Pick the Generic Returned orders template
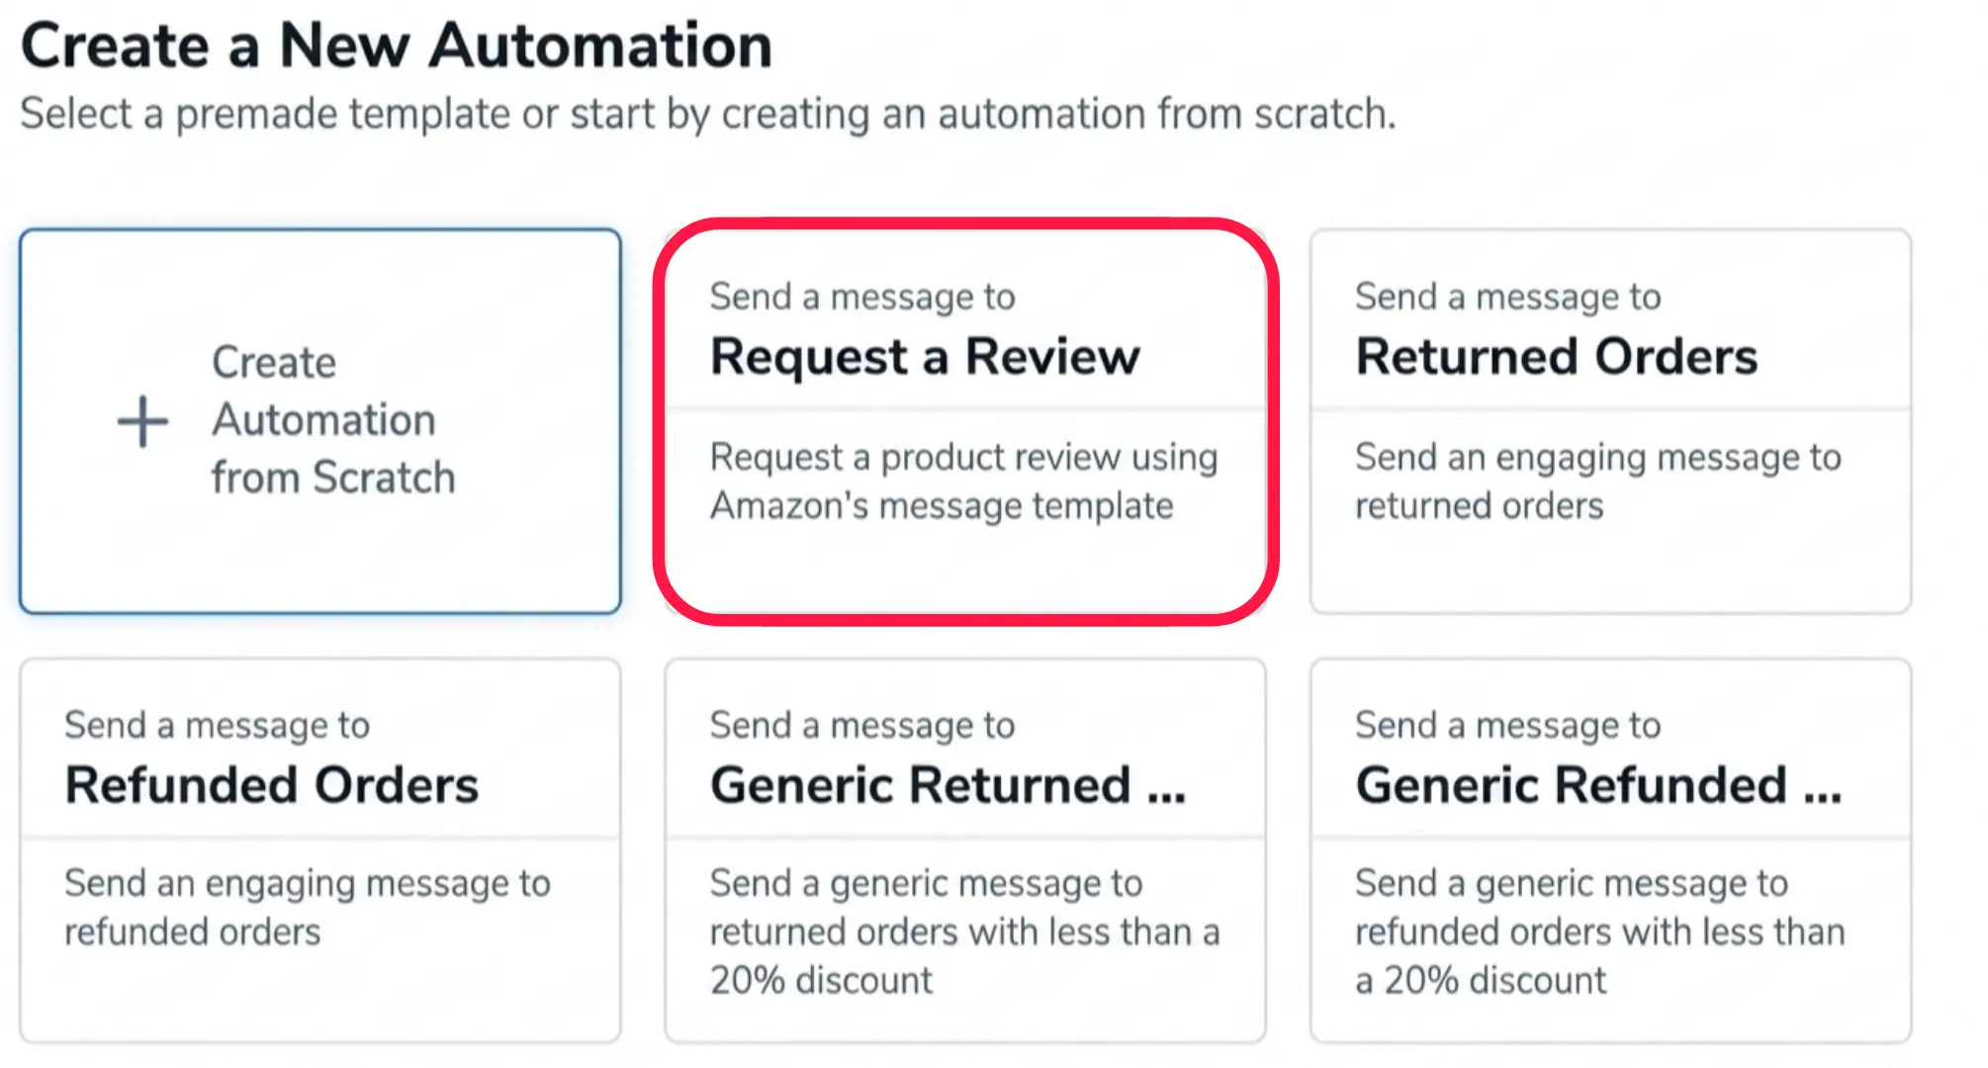Viewport: 1988px width, 1068px height. pos(964,850)
